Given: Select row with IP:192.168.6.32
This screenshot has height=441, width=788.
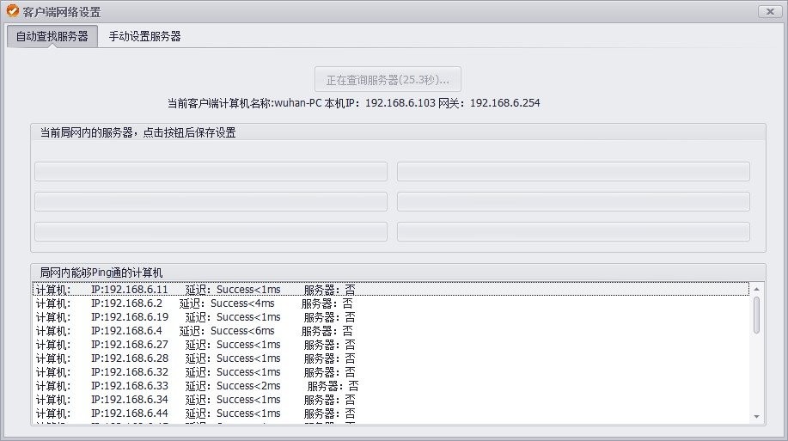Looking at the screenshot, I should 391,372.
